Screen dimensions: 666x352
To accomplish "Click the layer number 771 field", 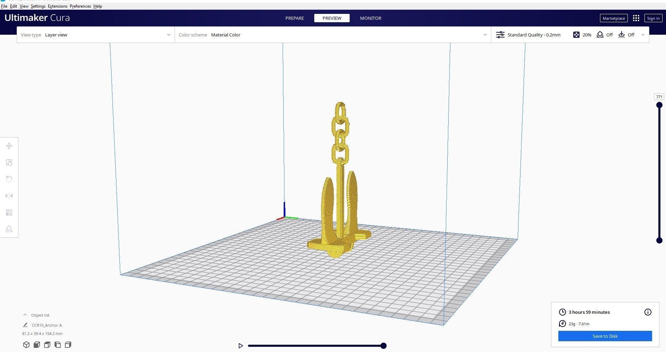I will point(659,97).
